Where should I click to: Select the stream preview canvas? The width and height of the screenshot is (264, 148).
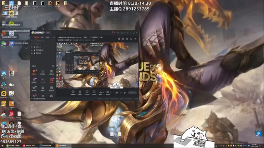pos(97,65)
